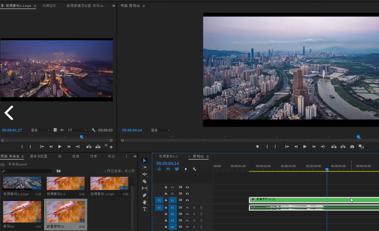Open the 信息 tab

pos(76,156)
